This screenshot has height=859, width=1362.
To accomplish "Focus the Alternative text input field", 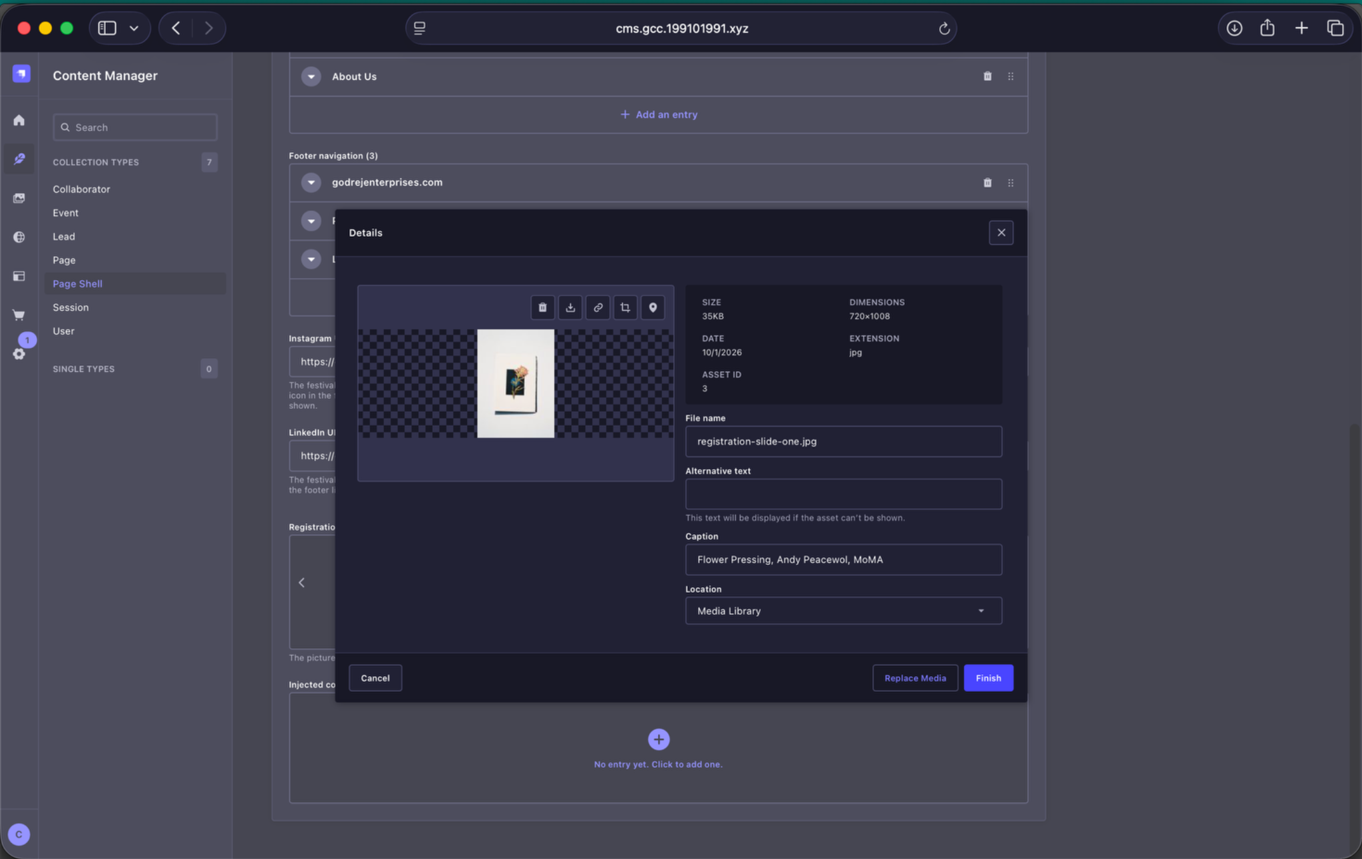I will [843, 494].
